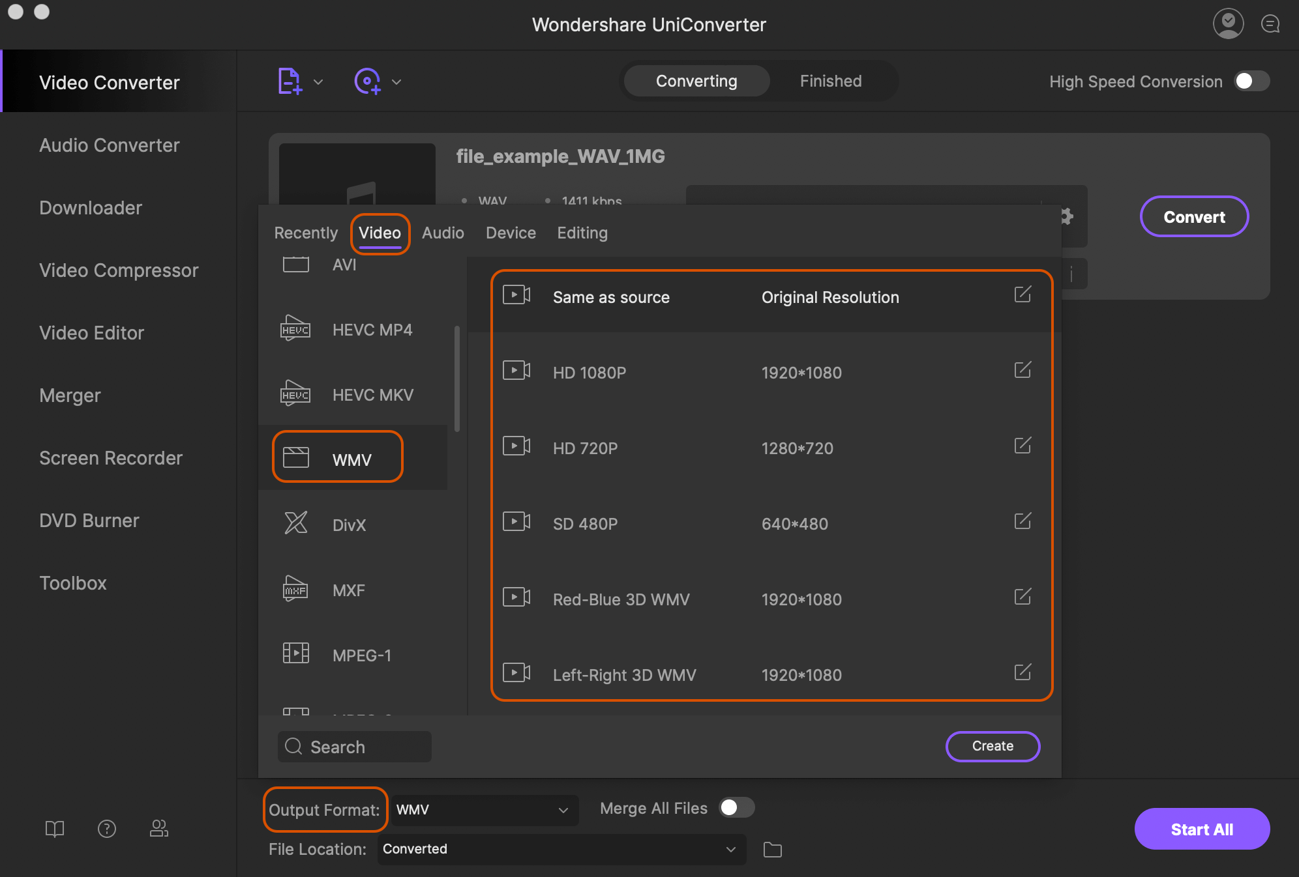
Task: Open the user guide book icon
Action: click(x=55, y=829)
